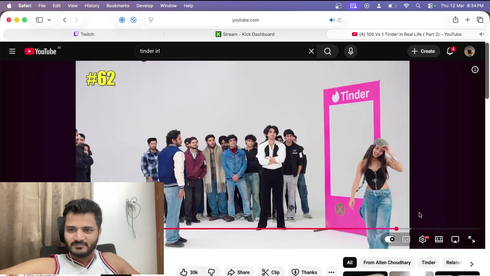The image size is (490, 276).
Task: Click the magnifier search button
Action: pos(328,51)
